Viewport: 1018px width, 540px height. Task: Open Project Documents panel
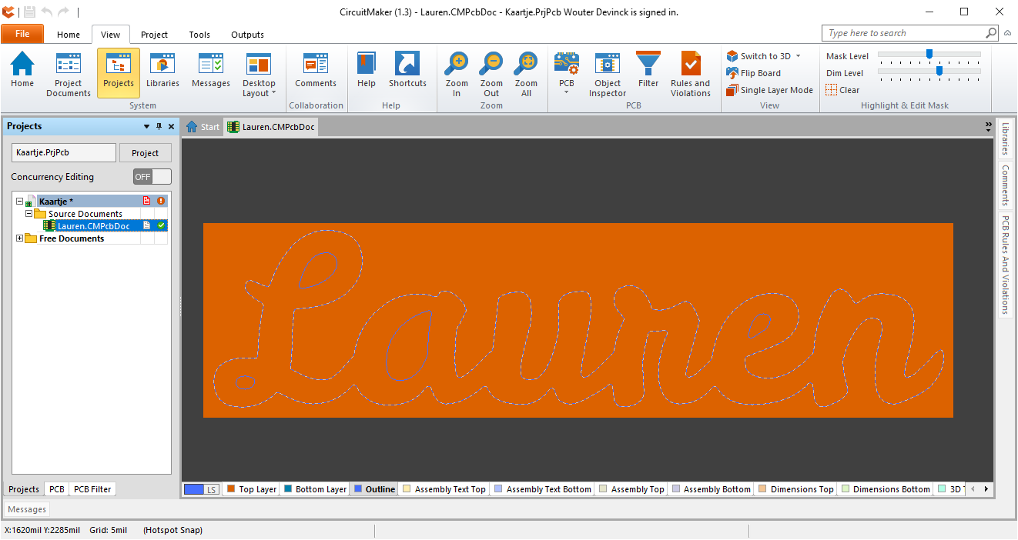(x=69, y=74)
